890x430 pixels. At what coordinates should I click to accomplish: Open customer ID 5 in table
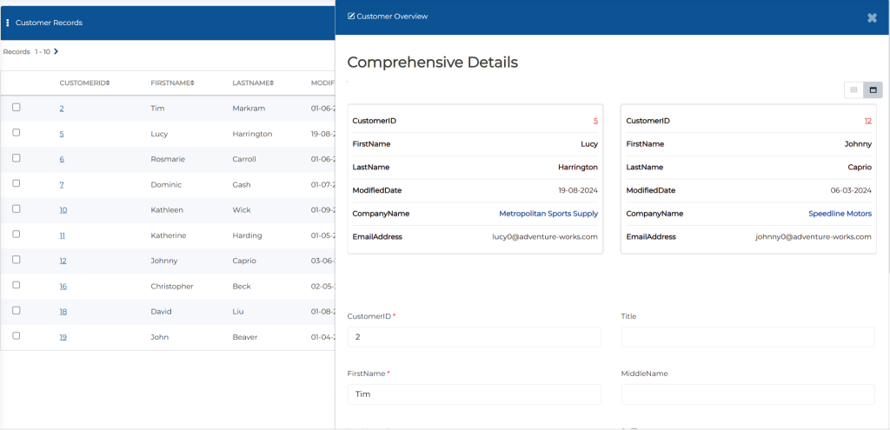pyautogui.click(x=62, y=134)
